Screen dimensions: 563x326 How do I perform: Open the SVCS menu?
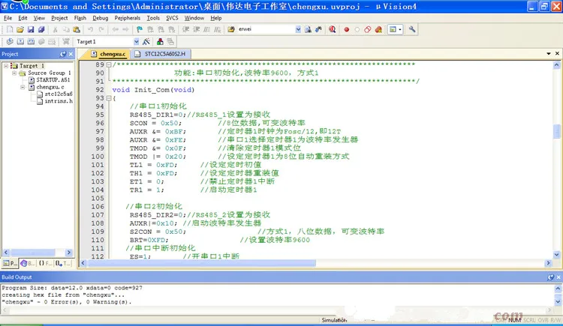pos(172,18)
